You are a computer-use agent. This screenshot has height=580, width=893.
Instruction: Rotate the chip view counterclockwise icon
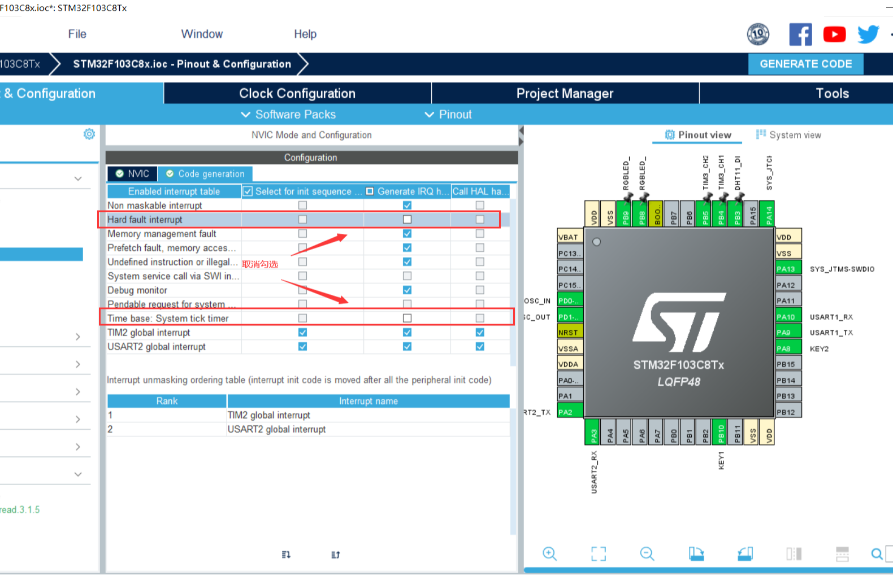tap(745, 553)
